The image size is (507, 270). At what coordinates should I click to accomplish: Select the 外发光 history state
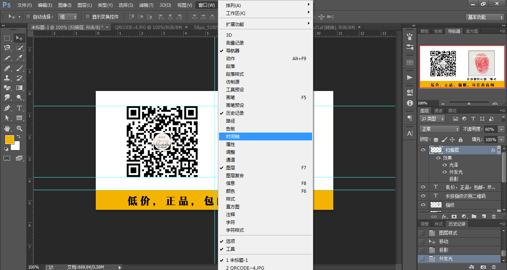tap(459, 258)
